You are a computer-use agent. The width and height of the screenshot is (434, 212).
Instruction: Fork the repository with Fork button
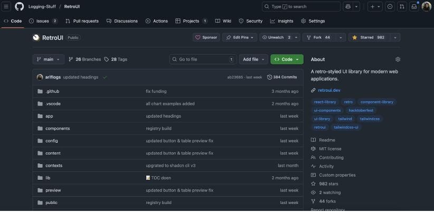pos(319,37)
